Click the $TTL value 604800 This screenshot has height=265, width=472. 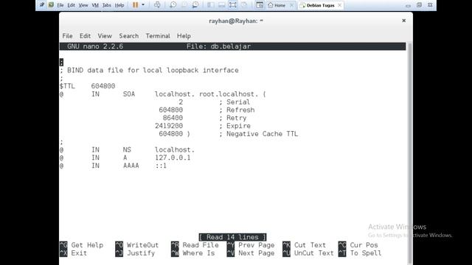[x=103, y=86]
